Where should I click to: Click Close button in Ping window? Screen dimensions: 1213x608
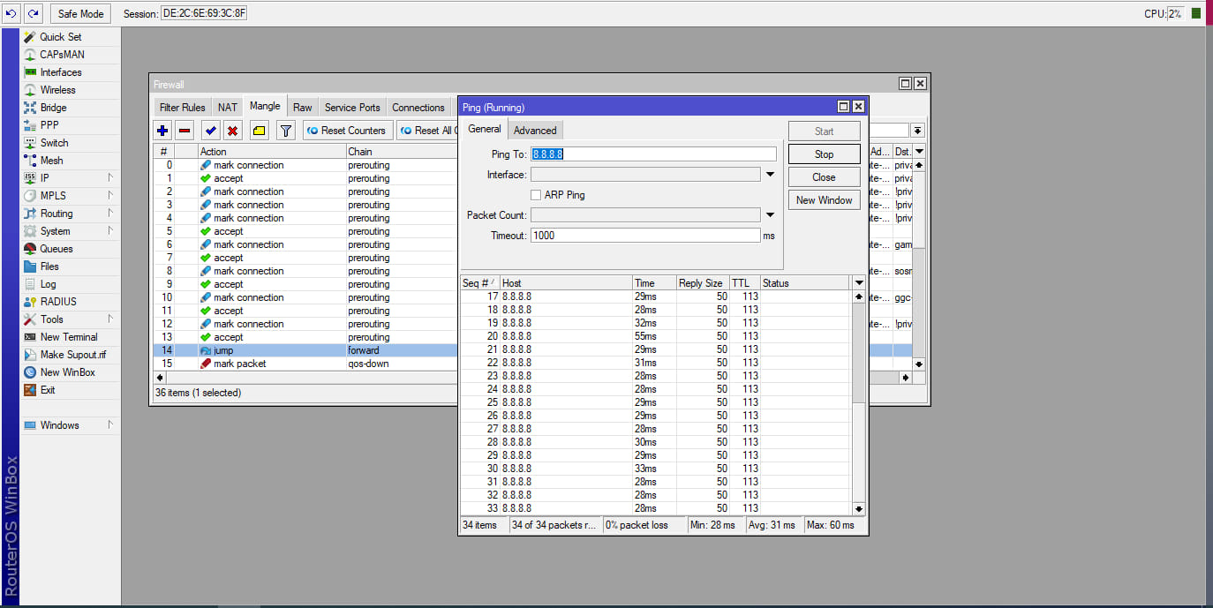tap(824, 177)
